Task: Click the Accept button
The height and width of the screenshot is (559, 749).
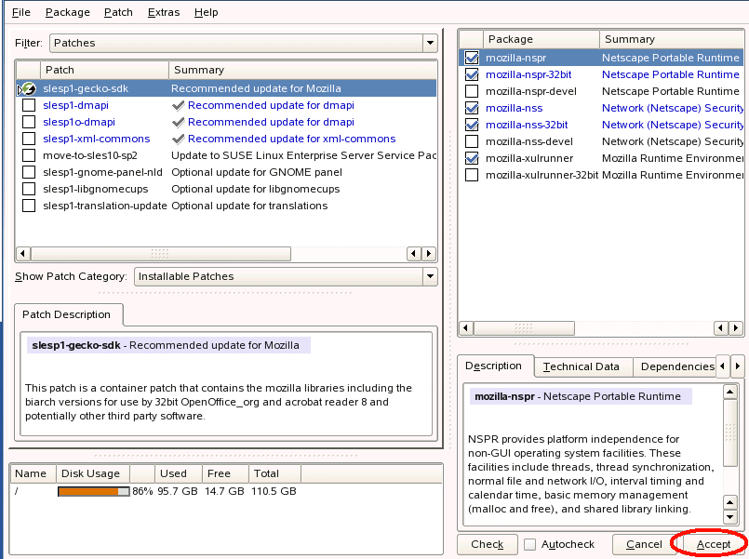Action: pos(713,545)
